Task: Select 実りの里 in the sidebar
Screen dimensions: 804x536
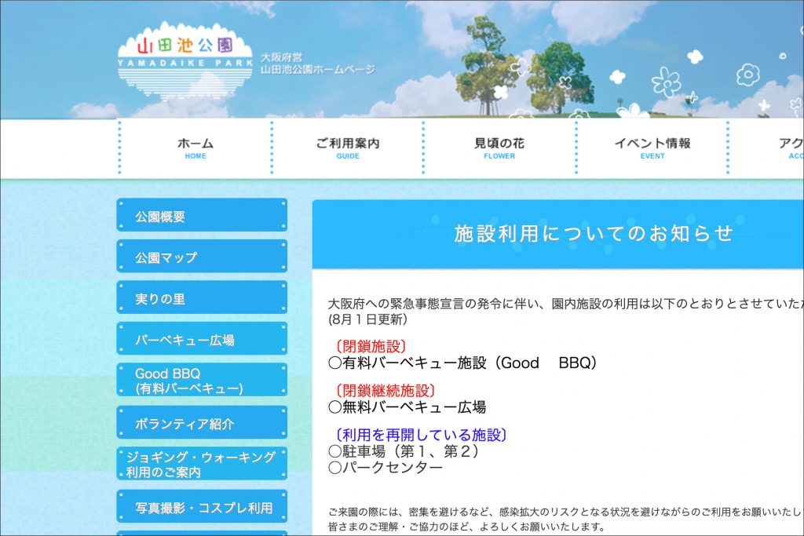Action: (202, 299)
